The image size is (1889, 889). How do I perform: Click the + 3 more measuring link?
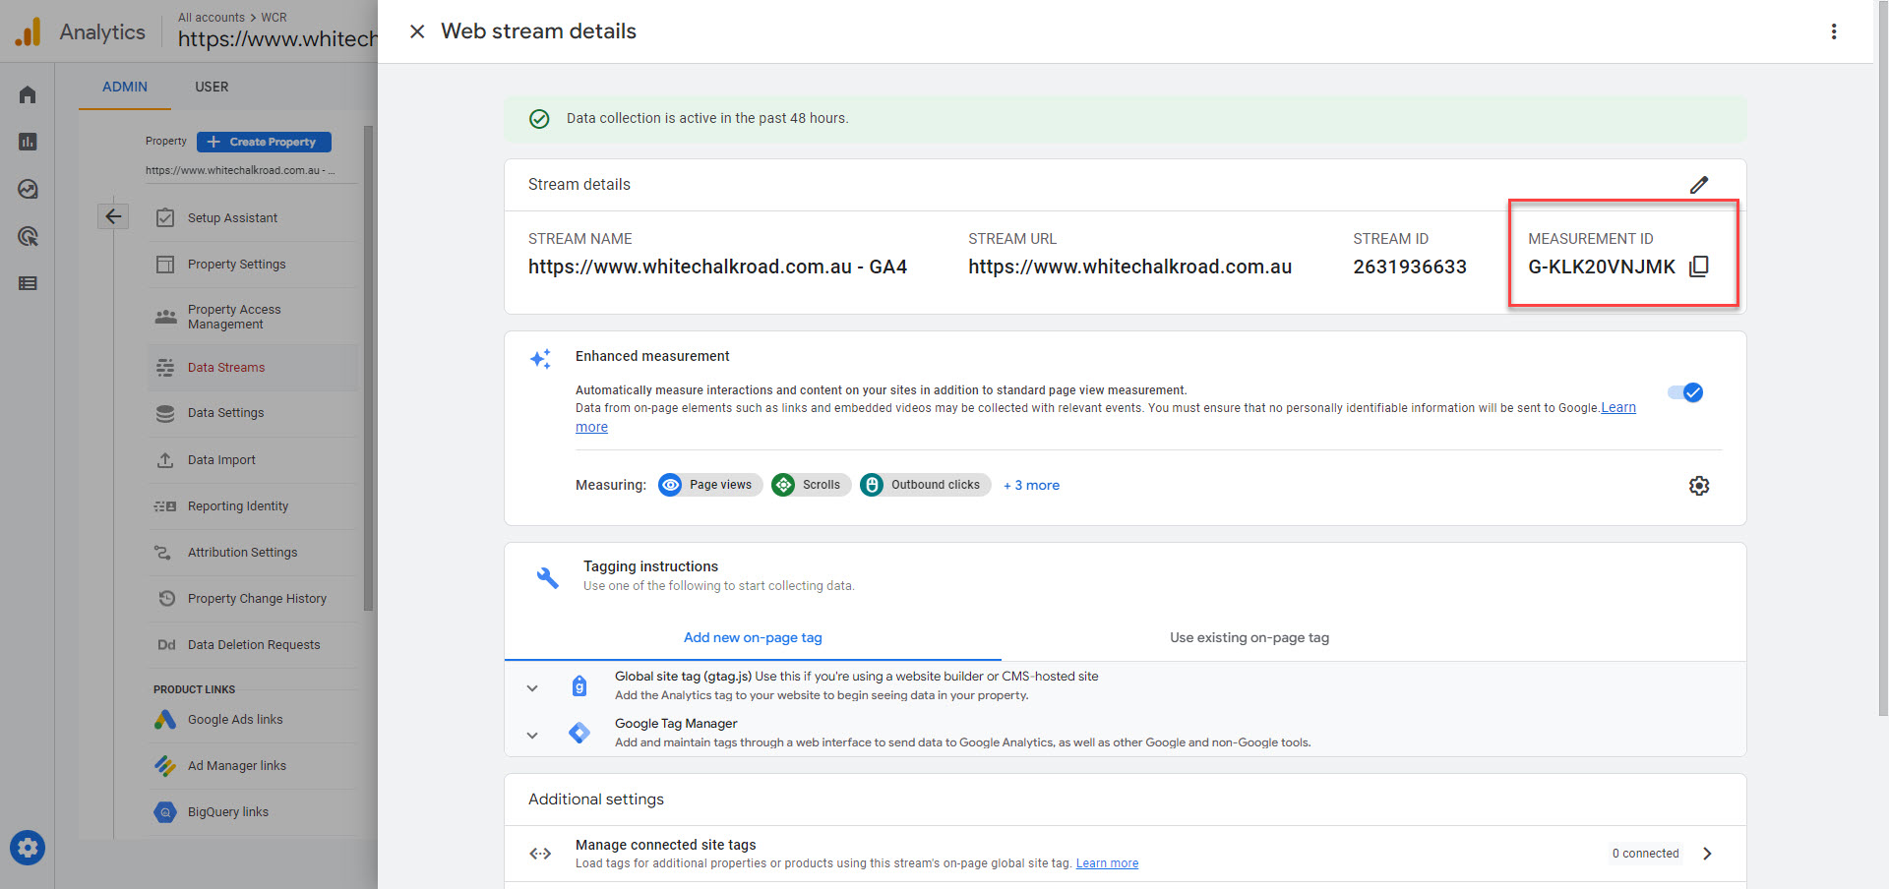pos(1031,485)
